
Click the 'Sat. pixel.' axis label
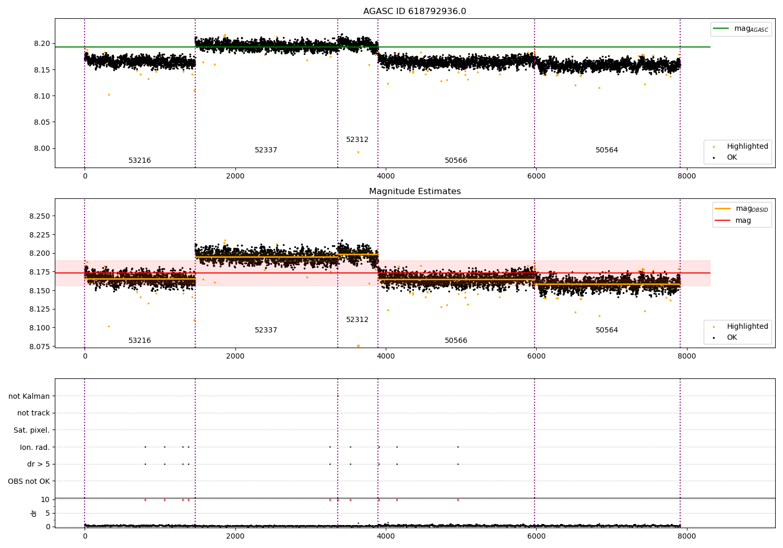(32, 430)
